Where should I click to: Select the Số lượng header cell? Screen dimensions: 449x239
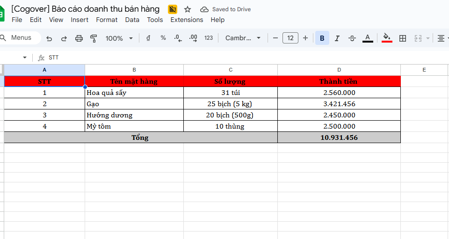[x=231, y=81]
